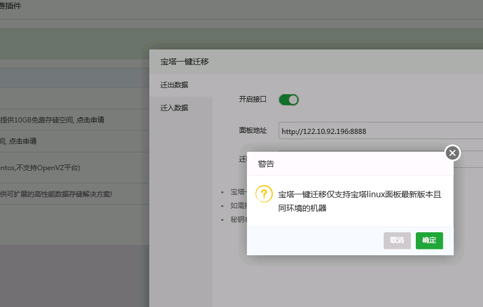Screen dimensions: 483x307
Task: Click the warning message about linux面板最新版本
Action: point(360,194)
